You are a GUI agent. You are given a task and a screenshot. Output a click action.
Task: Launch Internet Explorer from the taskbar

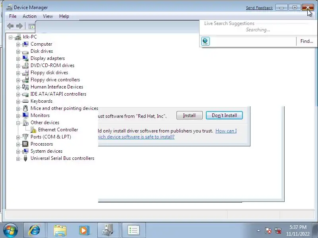click(x=35, y=230)
